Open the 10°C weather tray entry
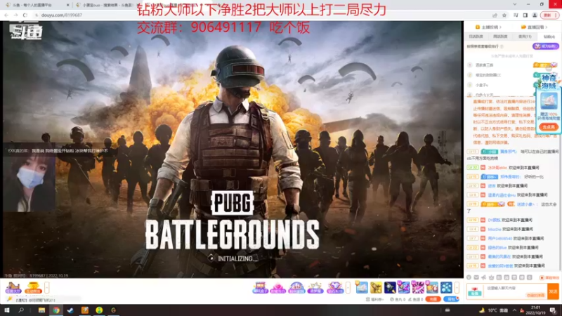Screen dimensions: 562x316 pos(495,310)
